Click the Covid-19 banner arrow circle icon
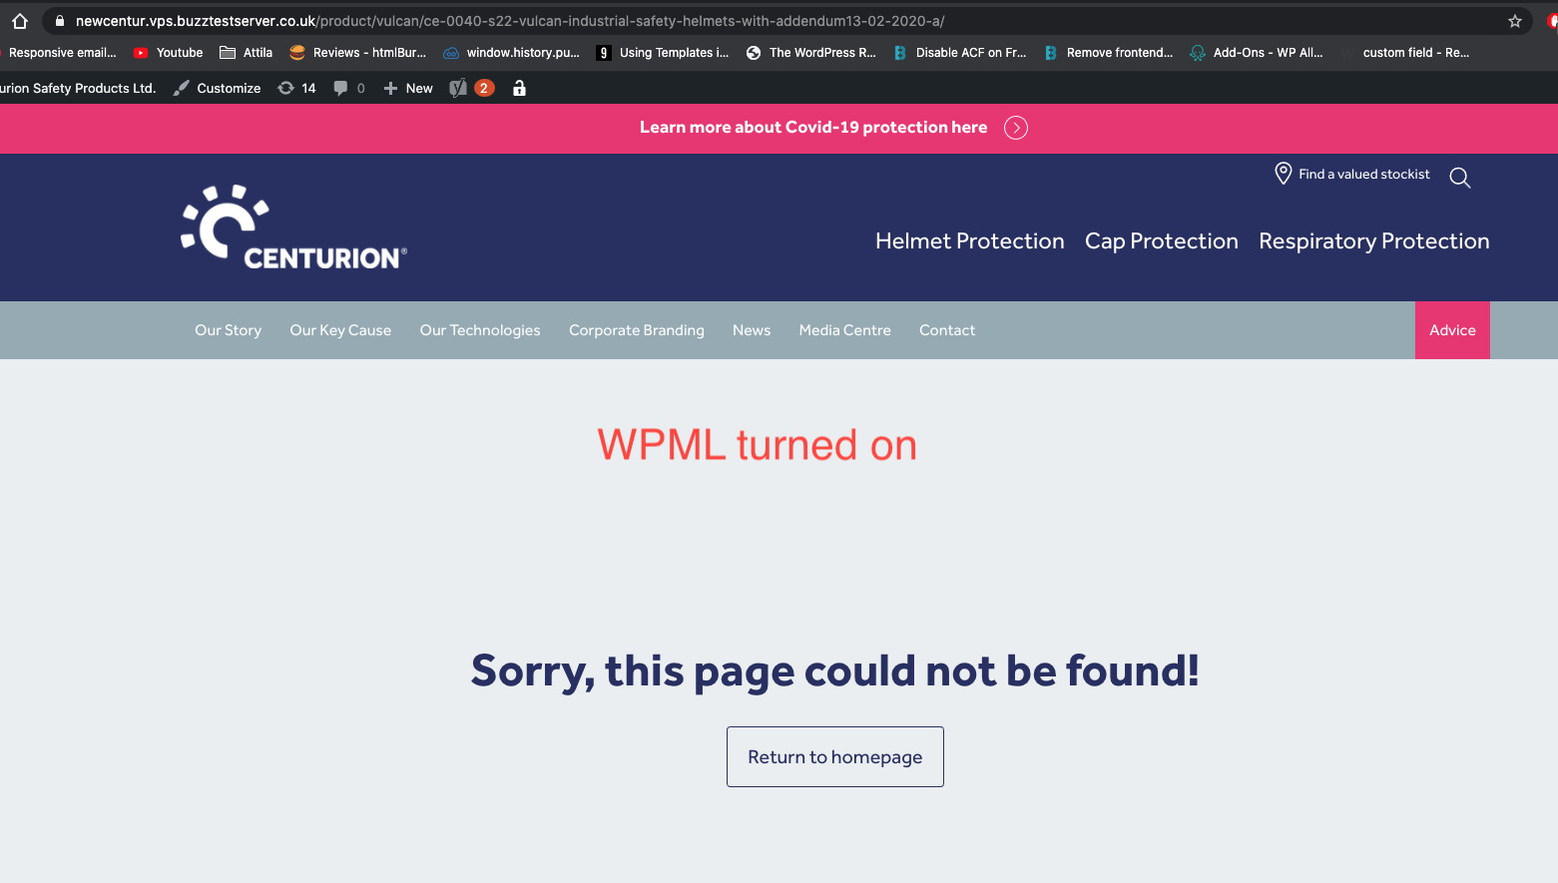1558x883 pixels. pyautogui.click(x=1016, y=128)
